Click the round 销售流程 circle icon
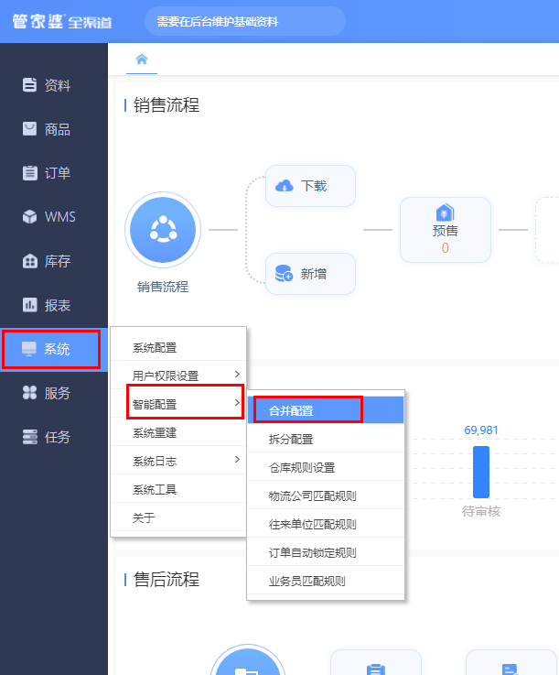Screen dimensions: 559x675 163,230
